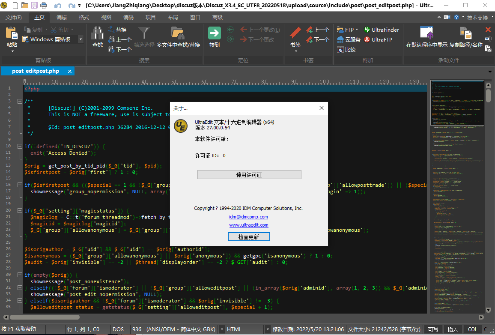The image size is (495, 335).
Task: Click 停用许可证 button in About dialog
Action: tap(249, 175)
